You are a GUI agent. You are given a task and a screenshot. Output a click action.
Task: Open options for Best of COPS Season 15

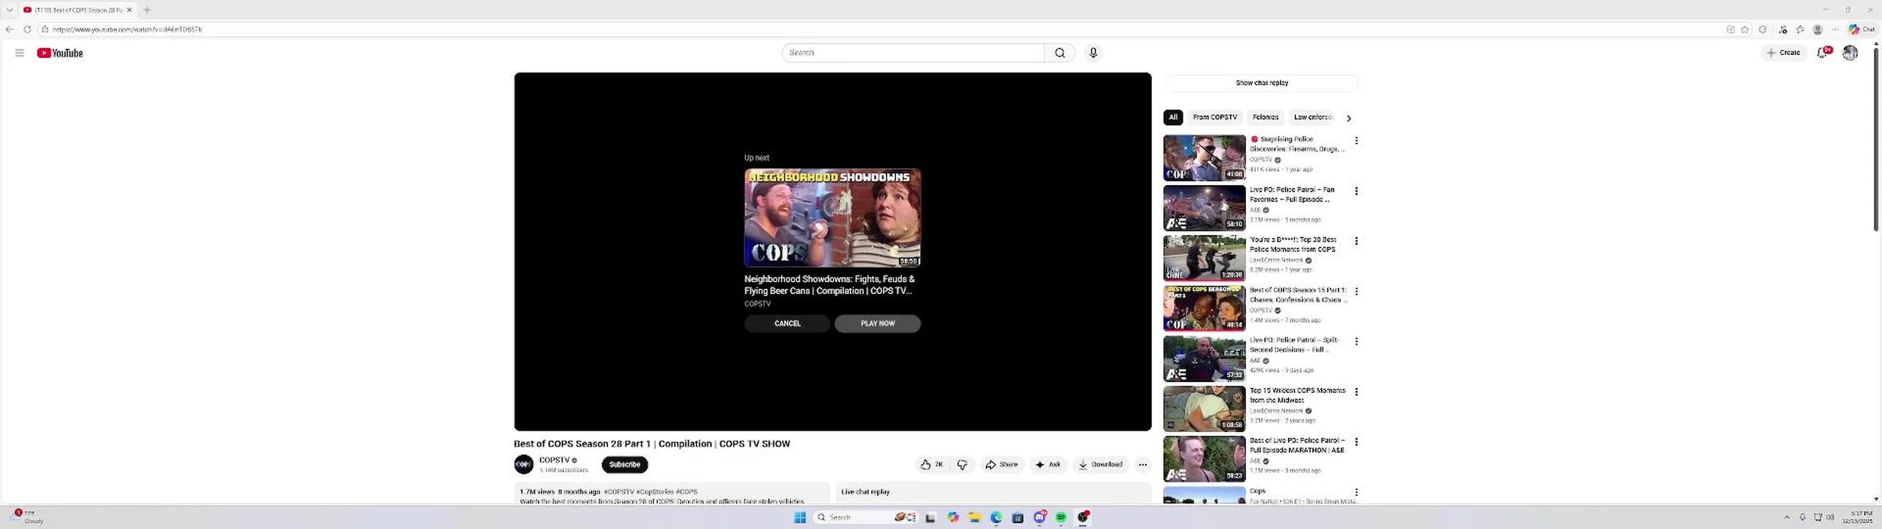pos(1356,292)
